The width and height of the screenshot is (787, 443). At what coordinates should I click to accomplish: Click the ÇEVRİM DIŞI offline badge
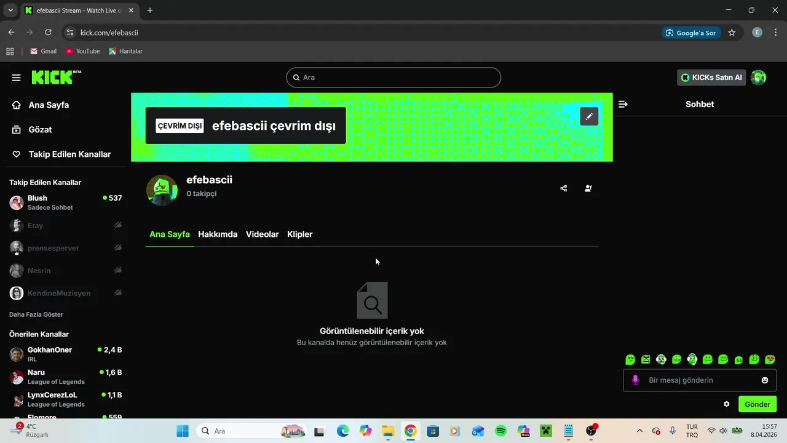(180, 126)
